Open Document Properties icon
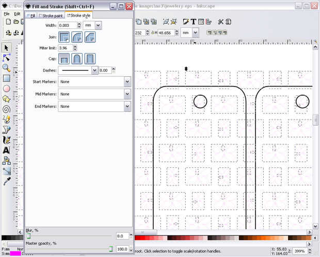This screenshot has height=257, width=320. pyautogui.click(x=228, y=22)
